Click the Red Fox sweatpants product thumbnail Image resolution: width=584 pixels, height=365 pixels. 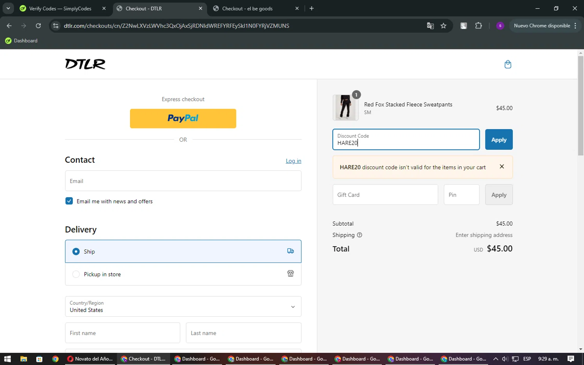346,107
